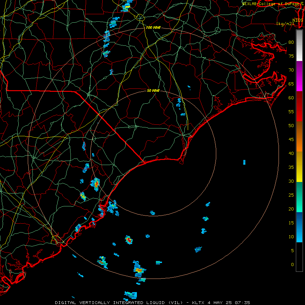Click the 100 NMI range ring label
The image size is (305, 305).
(x=153, y=28)
